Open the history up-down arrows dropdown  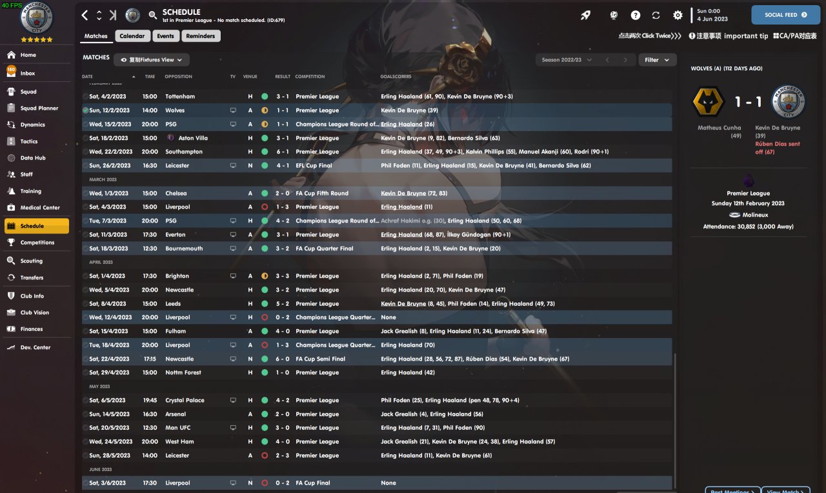tap(99, 15)
